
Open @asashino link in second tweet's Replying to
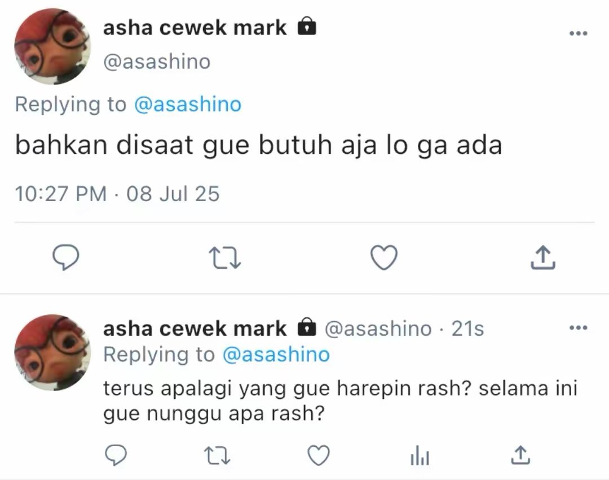276,355
